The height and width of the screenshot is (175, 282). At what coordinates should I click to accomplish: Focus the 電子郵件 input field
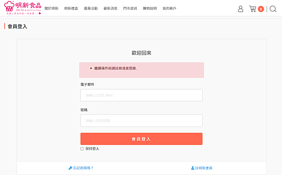click(x=141, y=95)
